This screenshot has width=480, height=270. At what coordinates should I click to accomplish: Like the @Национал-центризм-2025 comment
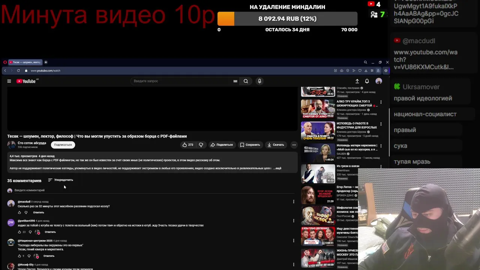19,256
